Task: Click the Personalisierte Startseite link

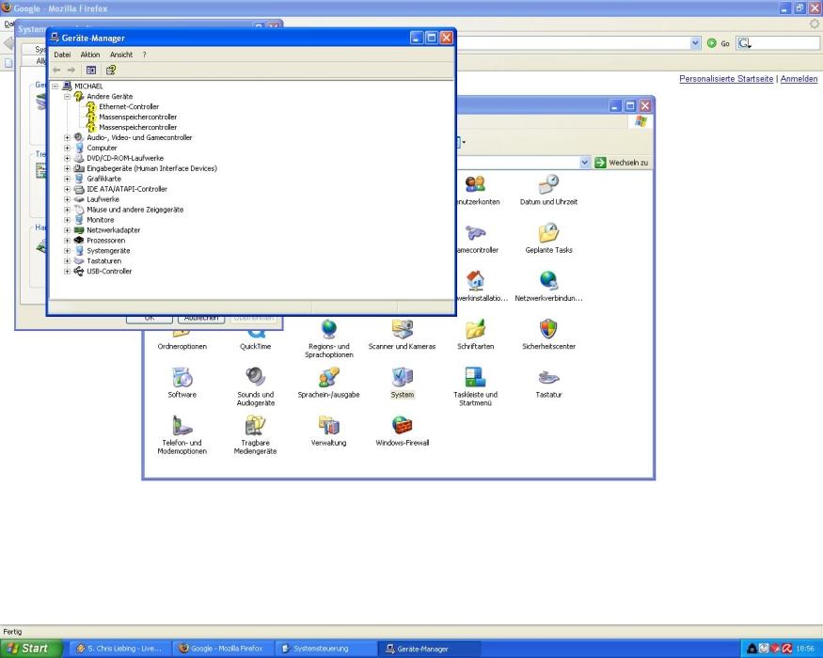Action: coord(726,79)
